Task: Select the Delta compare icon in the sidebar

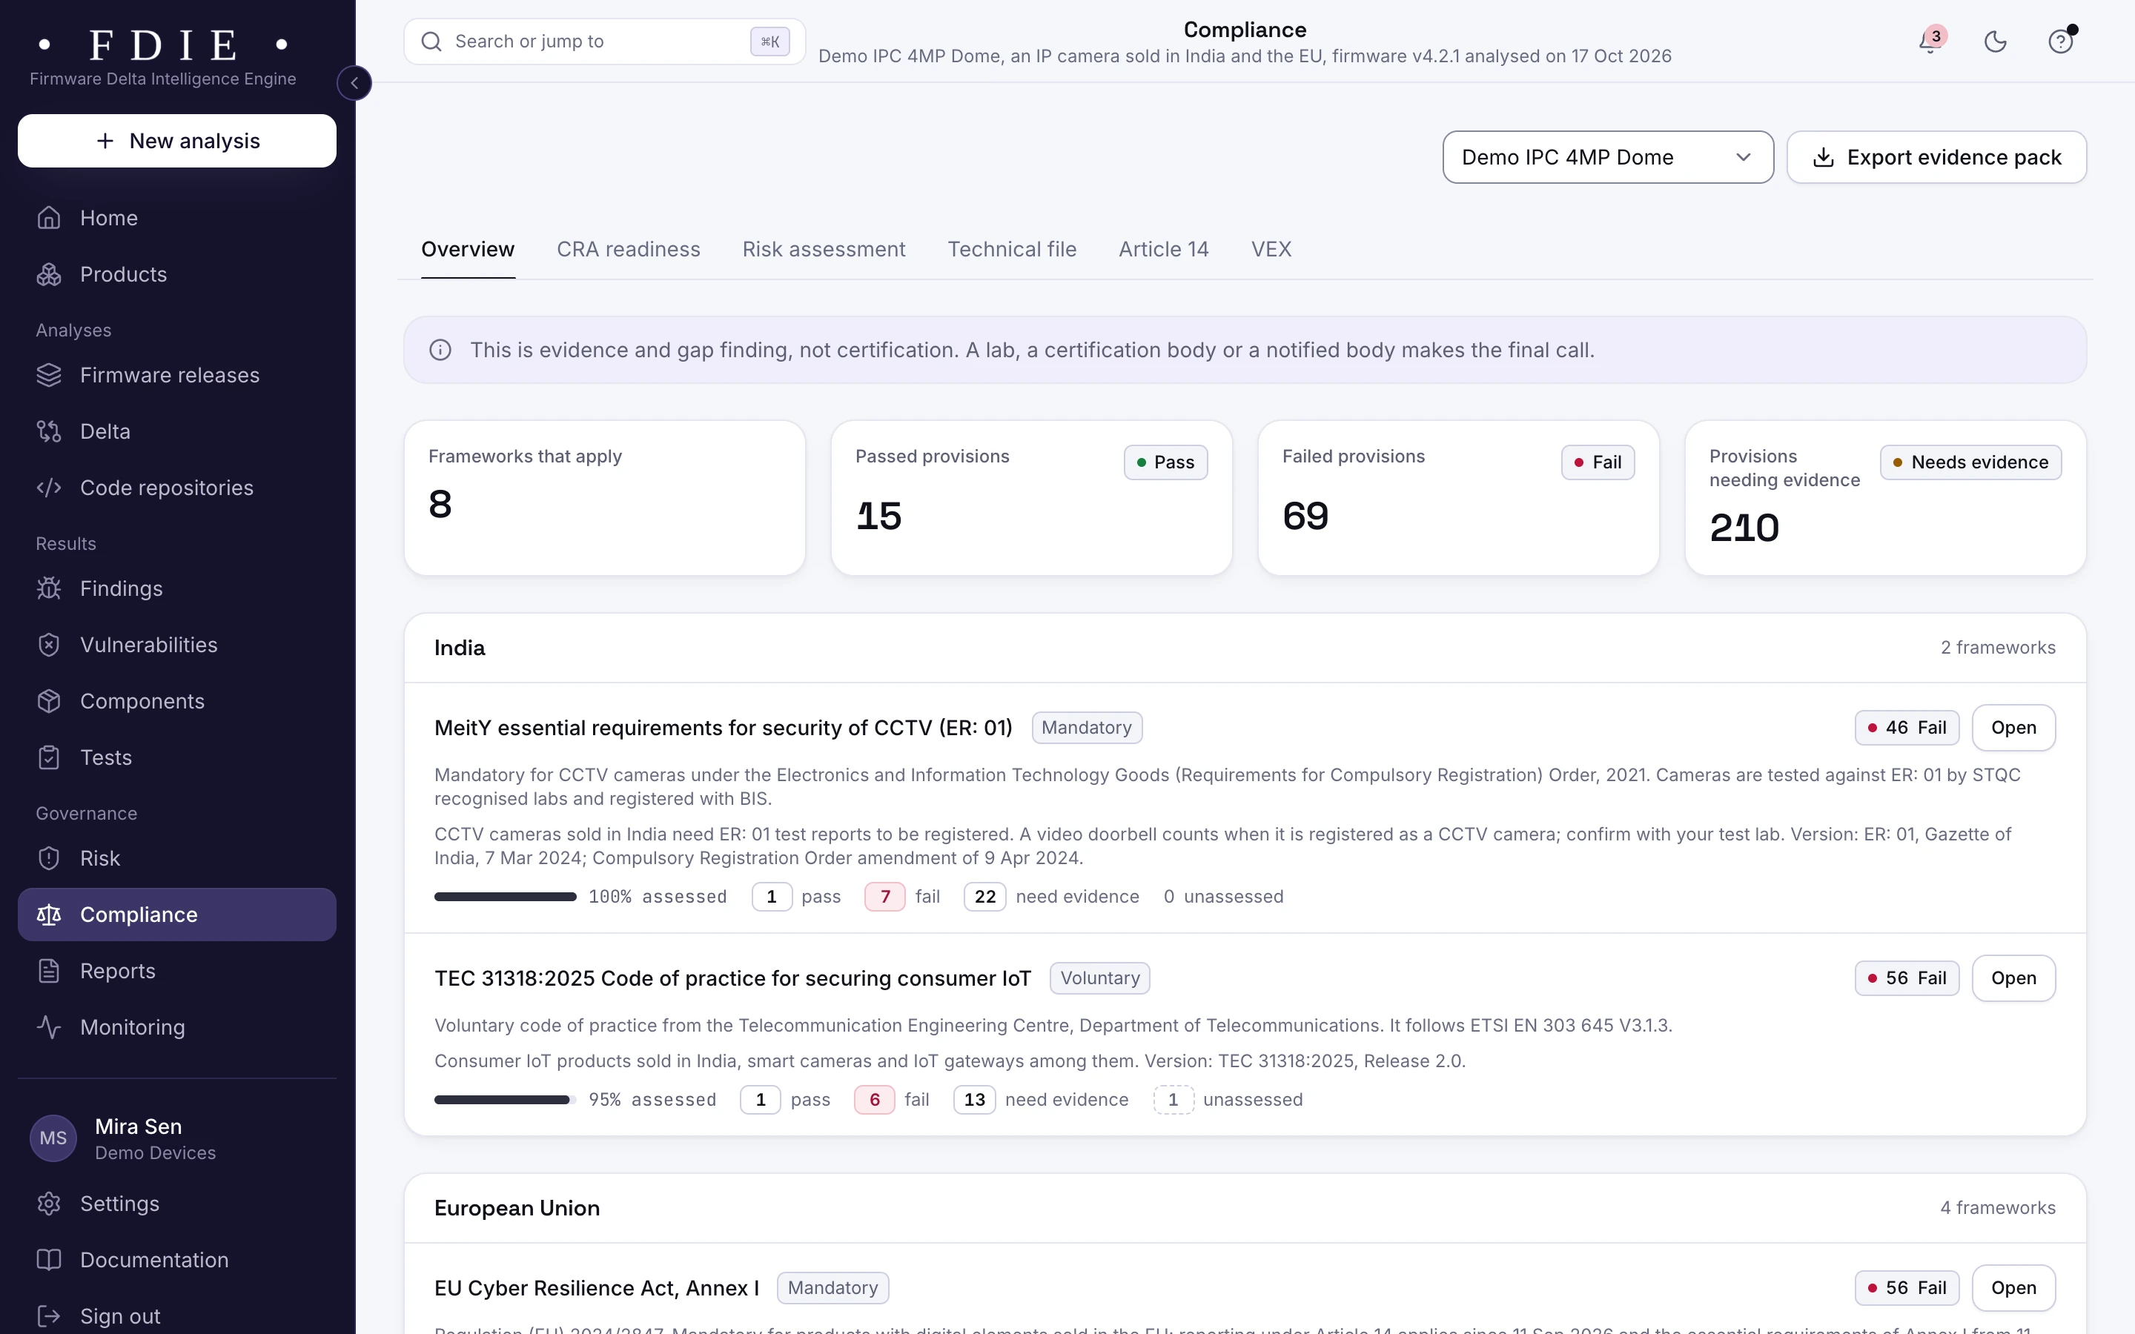Action: click(x=50, y=431)
